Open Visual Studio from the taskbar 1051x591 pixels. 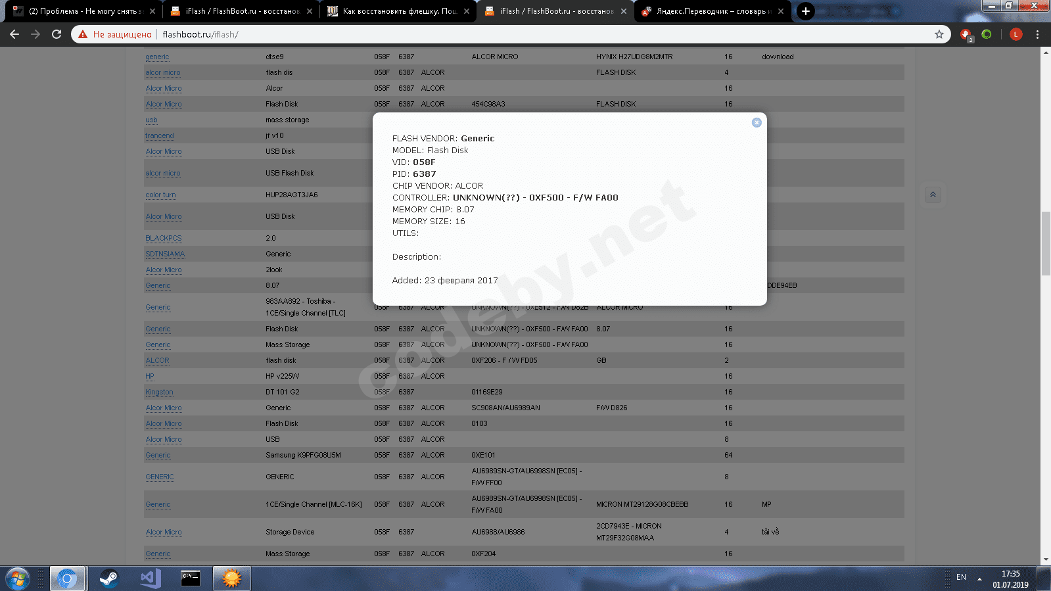(x=150, y=579)
